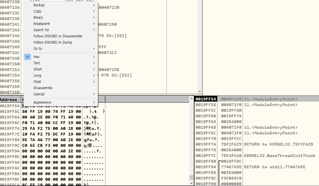Select stack row 0019FF64

click(256, 122)
